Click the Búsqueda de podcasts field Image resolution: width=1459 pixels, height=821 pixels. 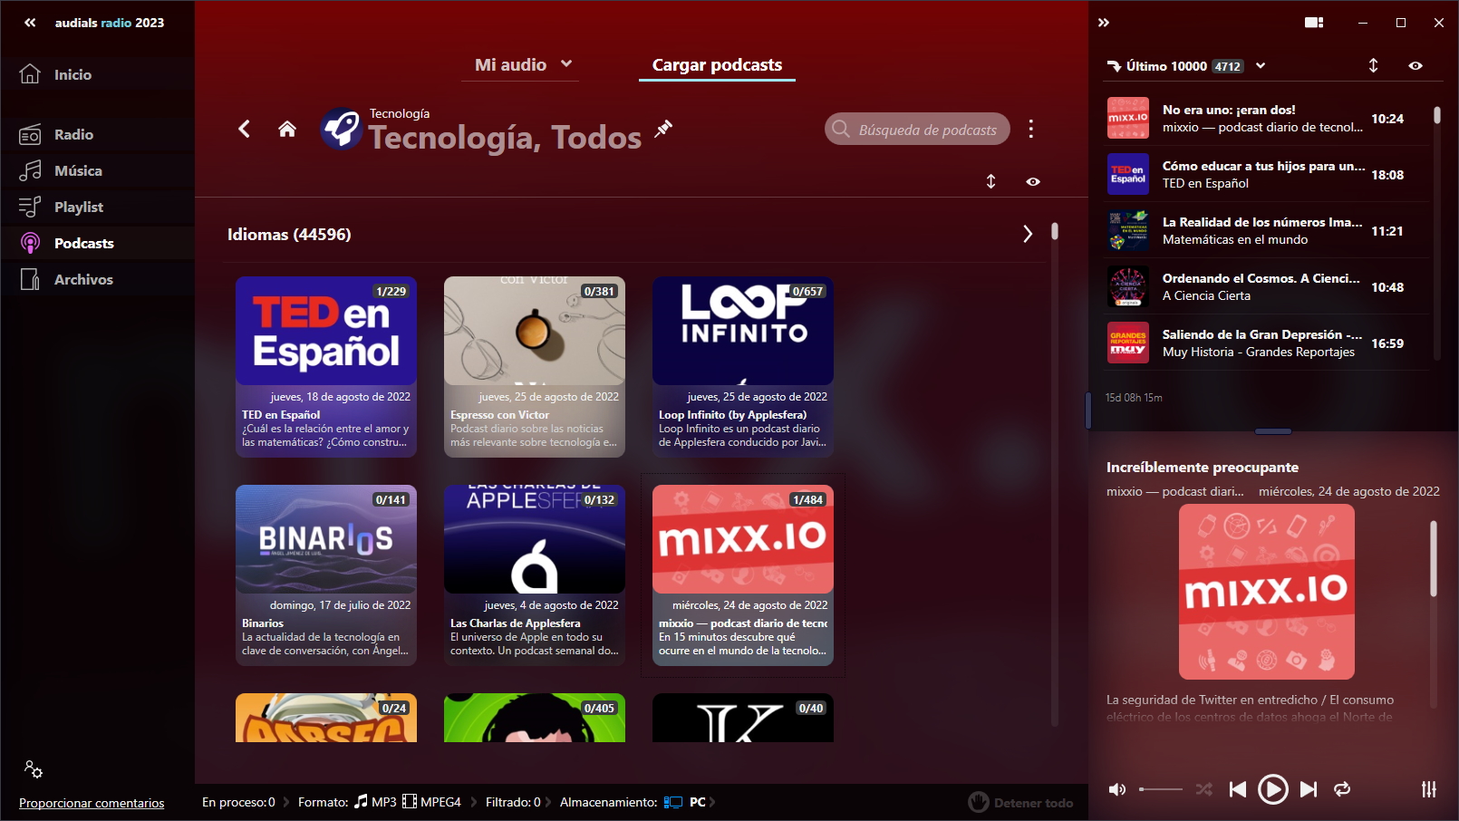coord(917,129)
